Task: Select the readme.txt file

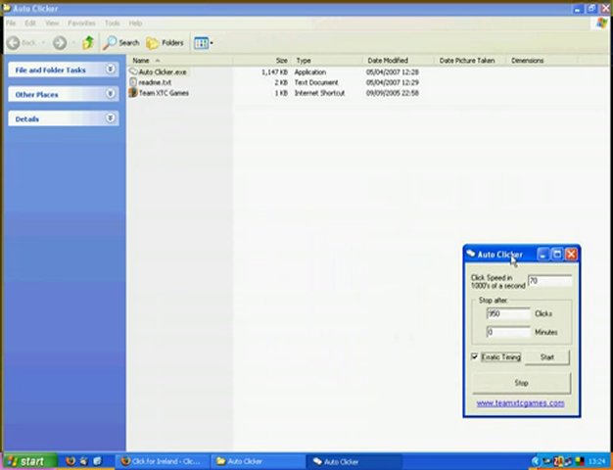Action: [x=155, y=82]
